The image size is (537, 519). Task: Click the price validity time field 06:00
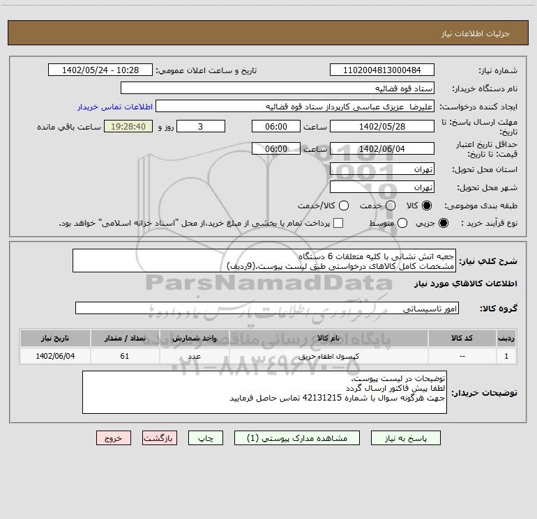tap(276, 148)
